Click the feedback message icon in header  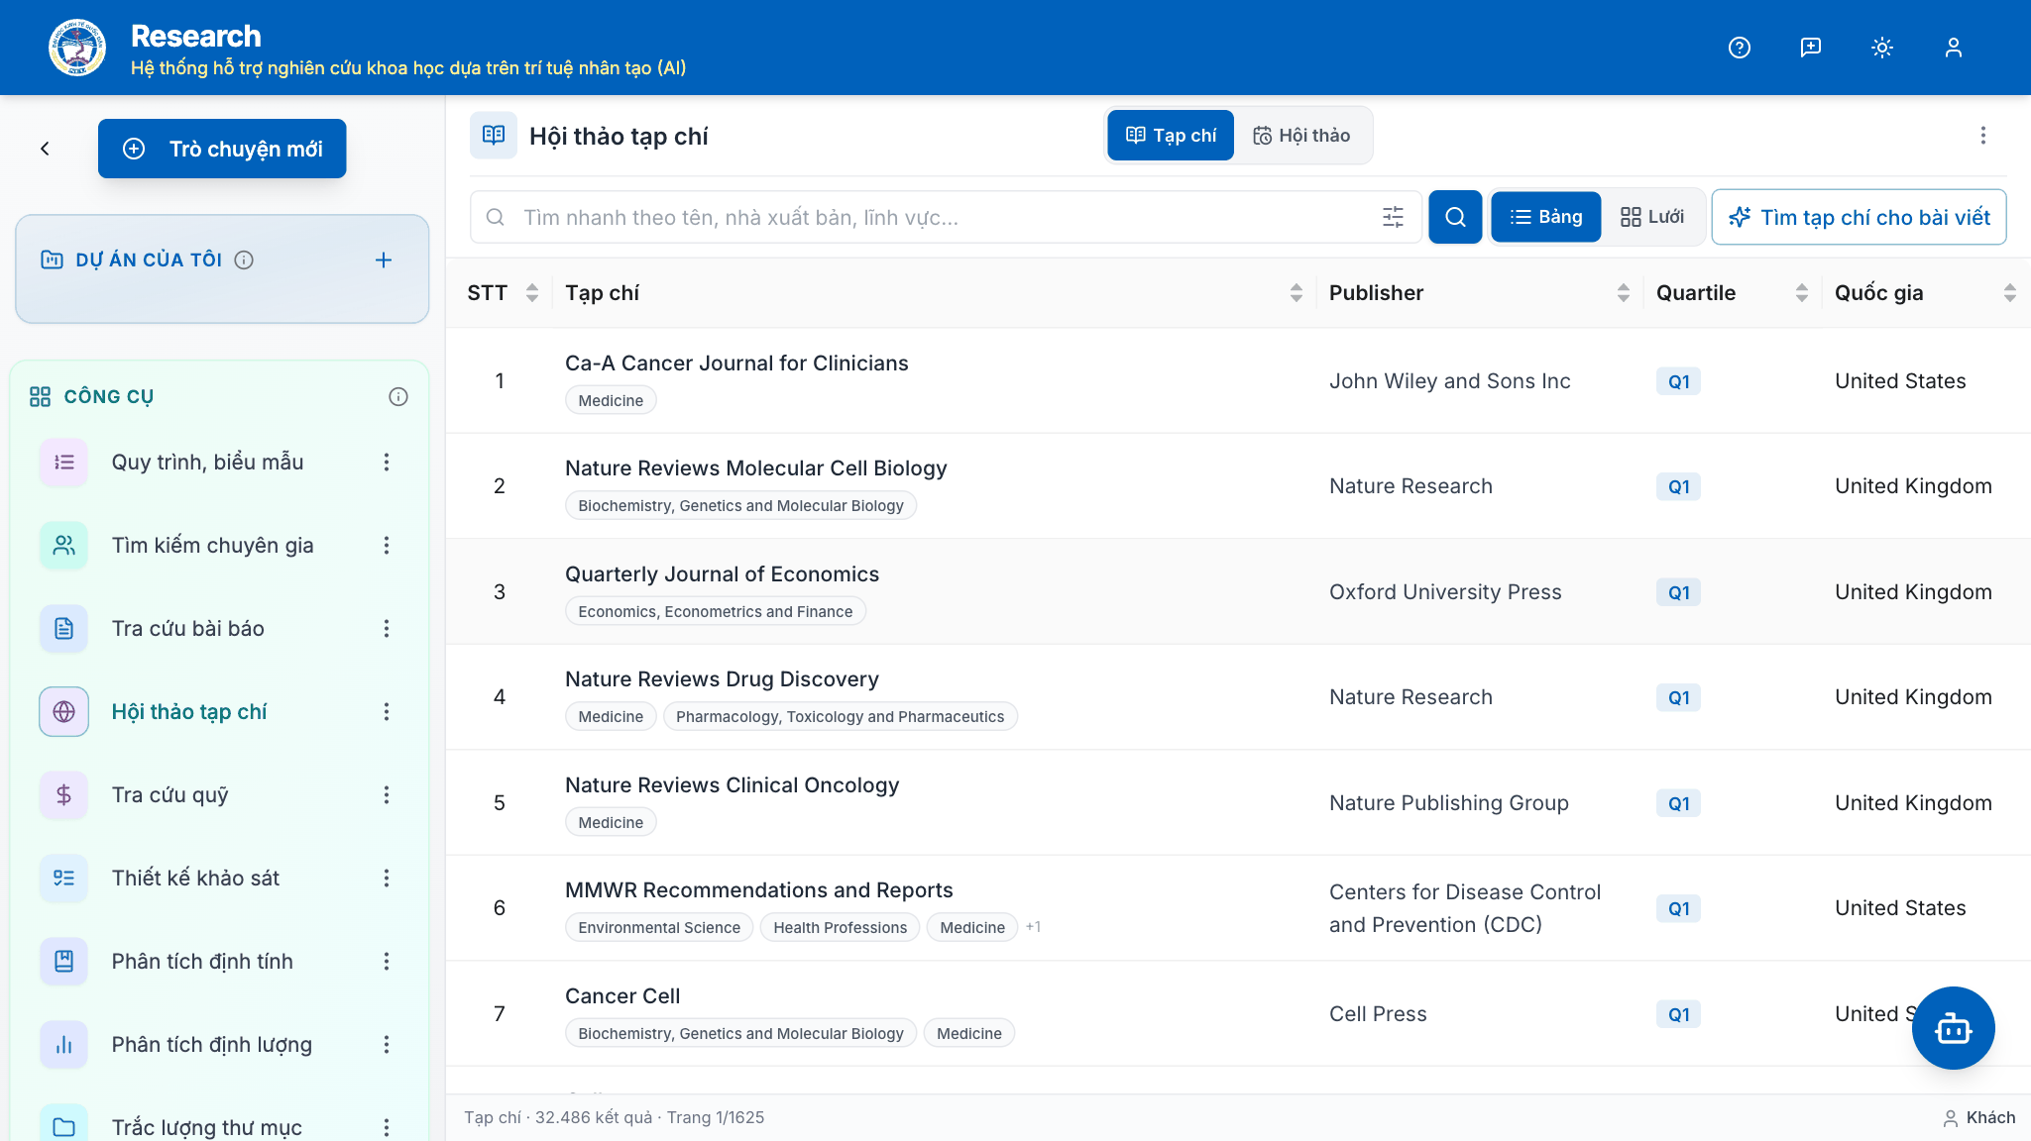pos(1811,48)
